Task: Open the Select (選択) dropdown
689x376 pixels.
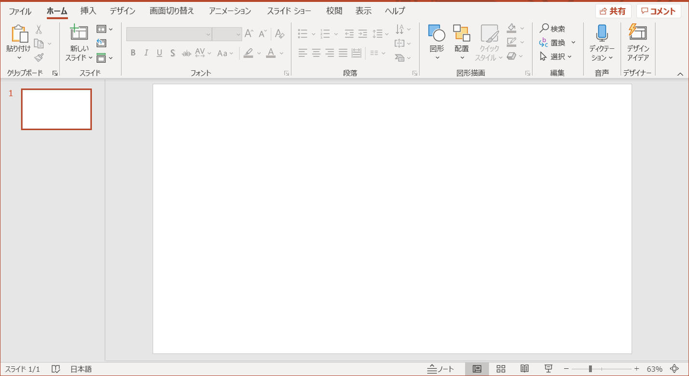Action: (x=555, y=56)
